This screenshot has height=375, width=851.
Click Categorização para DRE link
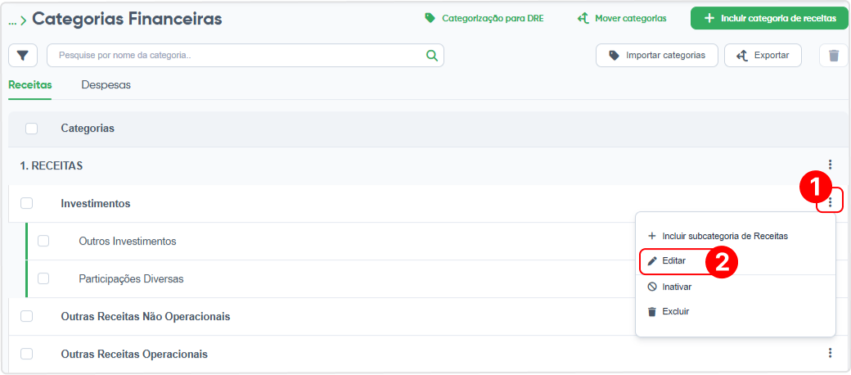[484, 19]
